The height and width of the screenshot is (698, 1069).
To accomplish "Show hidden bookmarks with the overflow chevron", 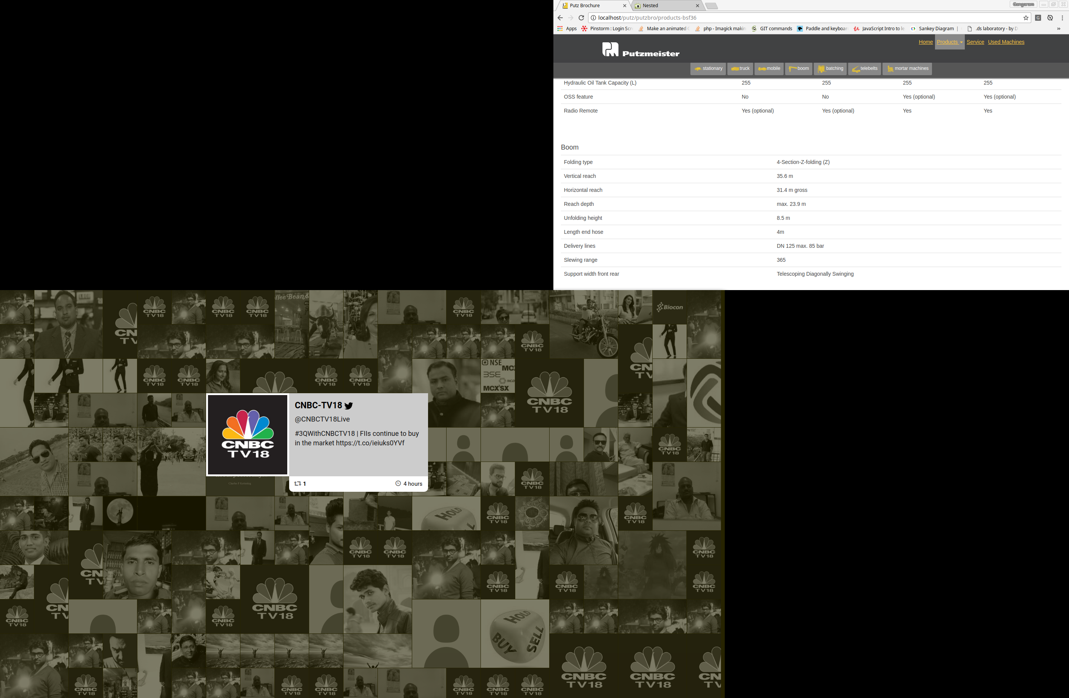I will click(x=1059, y=29).
